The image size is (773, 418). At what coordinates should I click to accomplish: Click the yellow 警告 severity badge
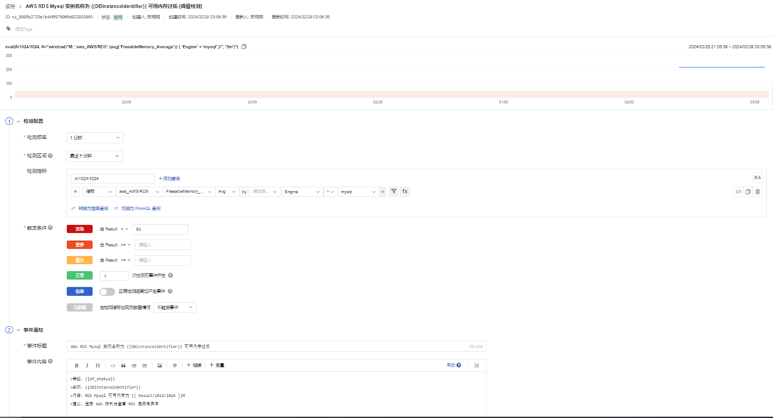(x=80, y=260)
